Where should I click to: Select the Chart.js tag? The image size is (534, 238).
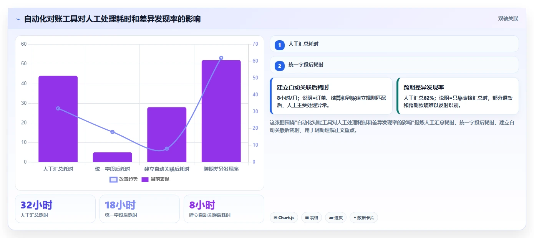pyautogui.click(x=284, y=218)
